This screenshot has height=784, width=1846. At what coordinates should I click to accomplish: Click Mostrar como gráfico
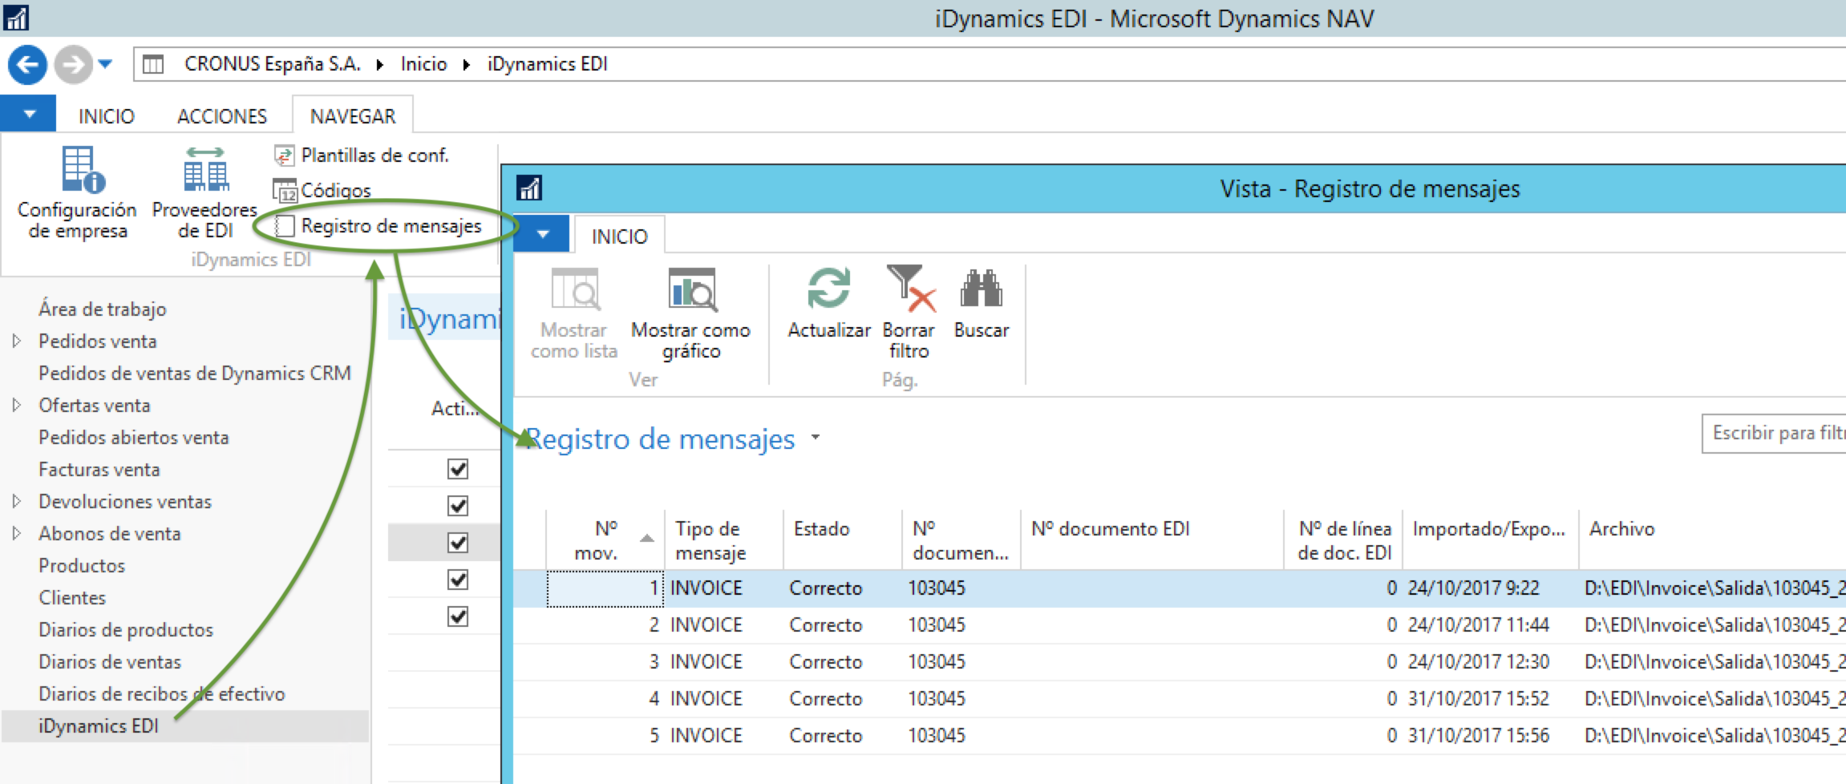691,314
